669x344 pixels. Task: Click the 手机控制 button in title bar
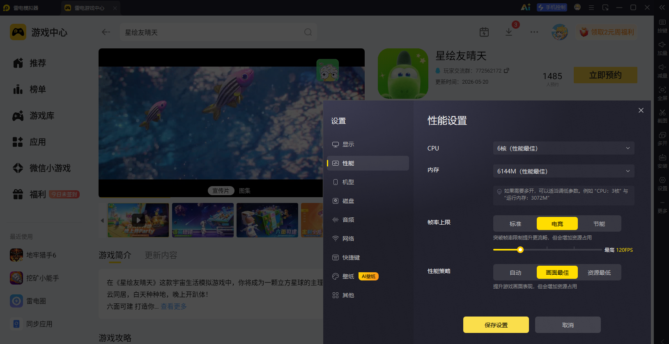point(552,7)
